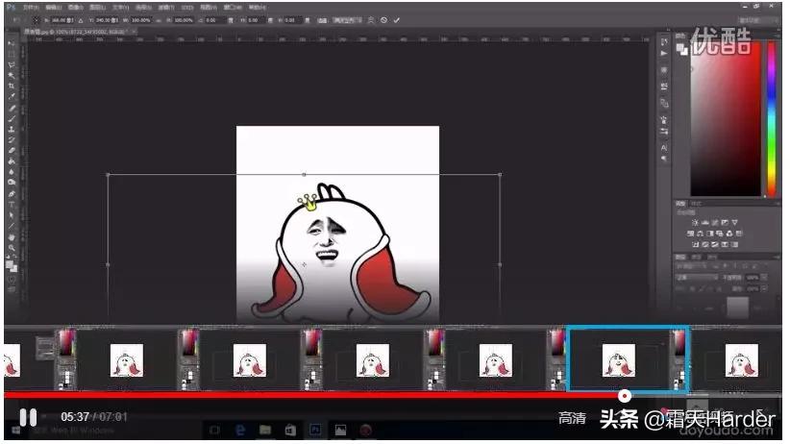Select the Clone Stamp tool
The image size is (790, 444).
[12, 129]
